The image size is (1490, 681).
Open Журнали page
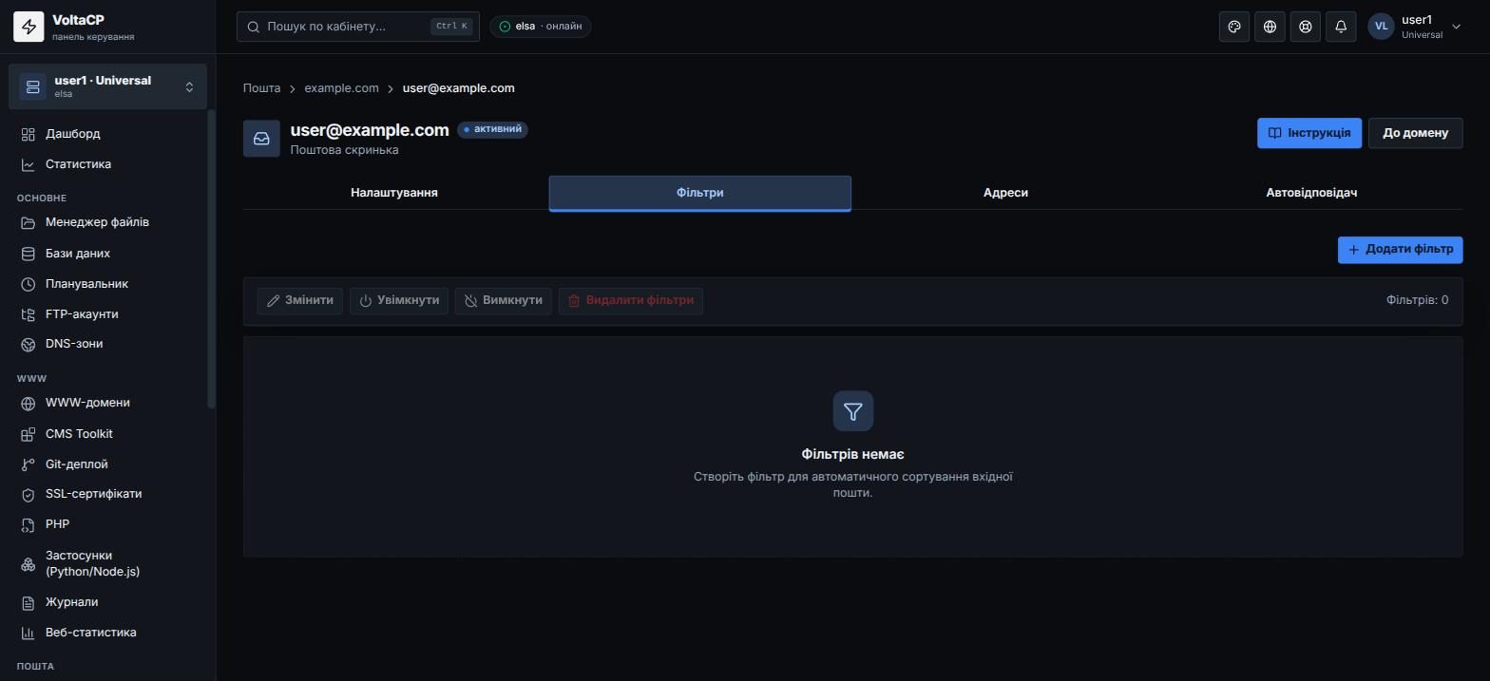click(x=107, y=602)
